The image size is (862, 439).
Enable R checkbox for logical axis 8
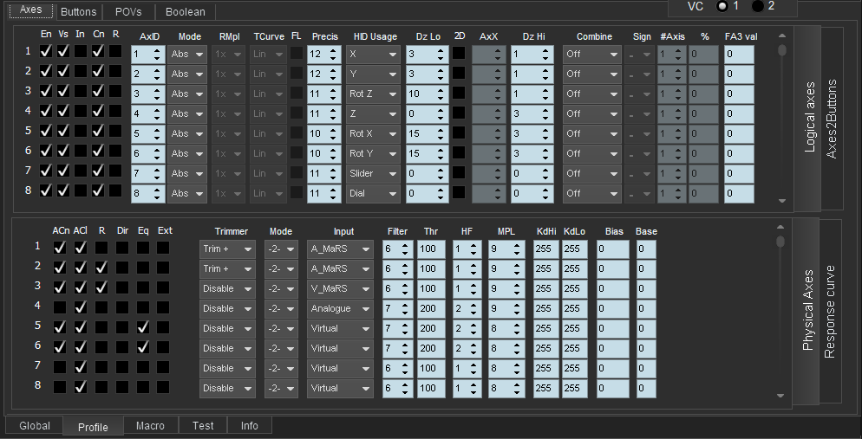(115, 190)
